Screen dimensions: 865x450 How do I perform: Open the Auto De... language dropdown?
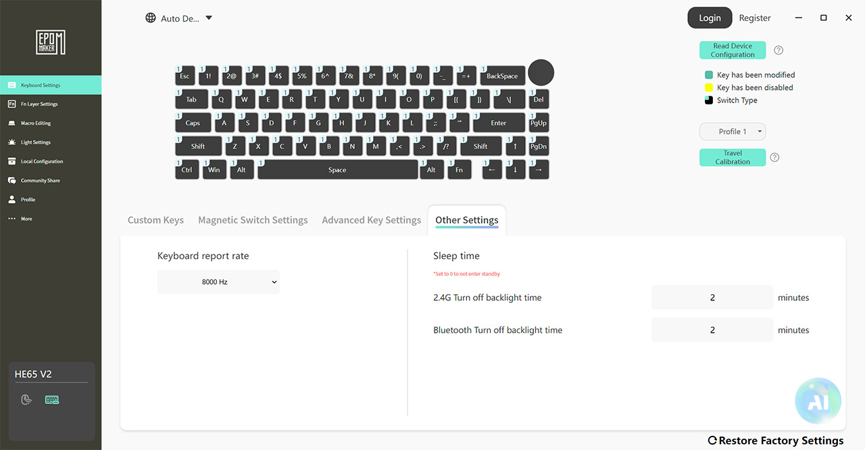[x=179, y=18]
